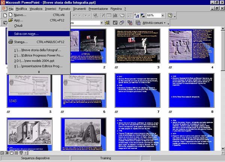Open recent file 1 Breve storia della fotograf
Viewport: 225px width, 162px height.
39,50
